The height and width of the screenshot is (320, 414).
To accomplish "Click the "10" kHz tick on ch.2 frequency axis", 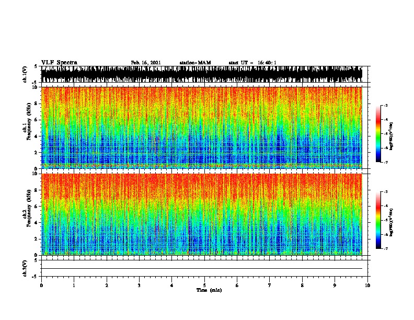I will click(36, 174).
